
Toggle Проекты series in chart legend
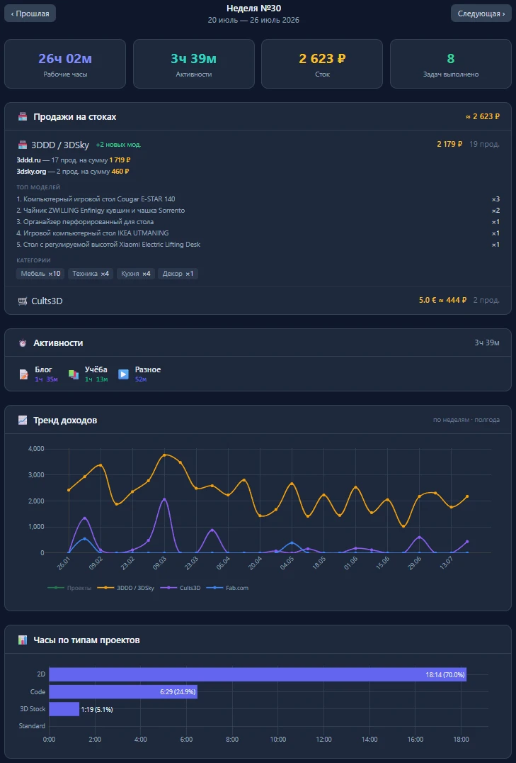69,588
